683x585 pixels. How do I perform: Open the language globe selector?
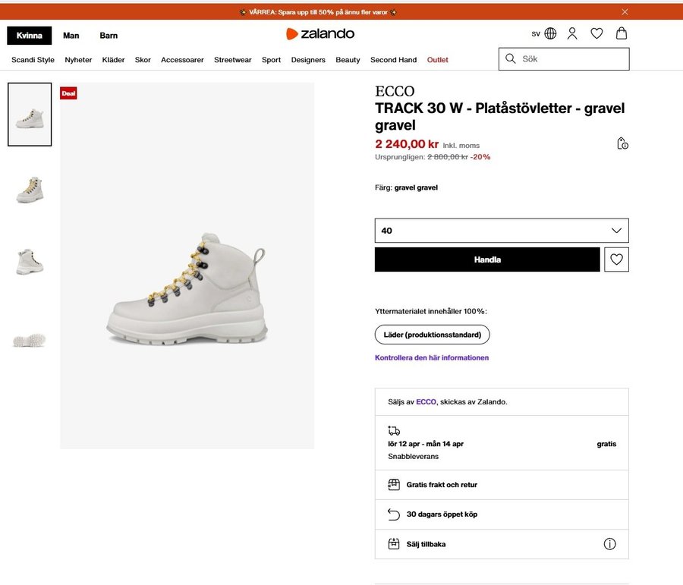(550, 34)
